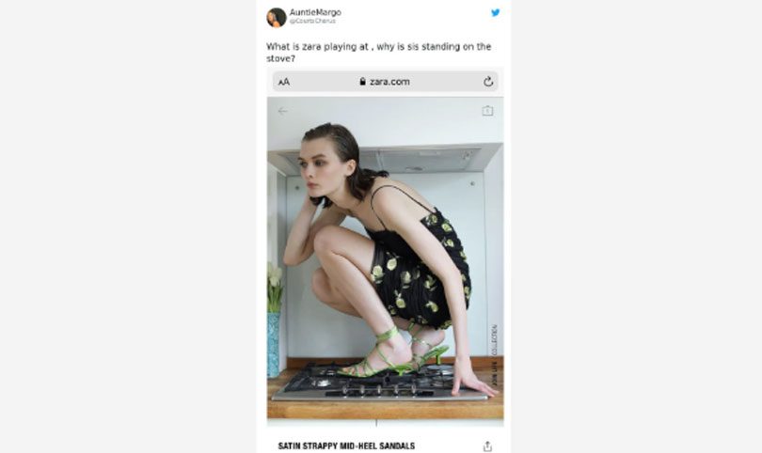Open the @ handle under AuntieMargo
This screenshot has height=453, width=762.
pos(312,21)
